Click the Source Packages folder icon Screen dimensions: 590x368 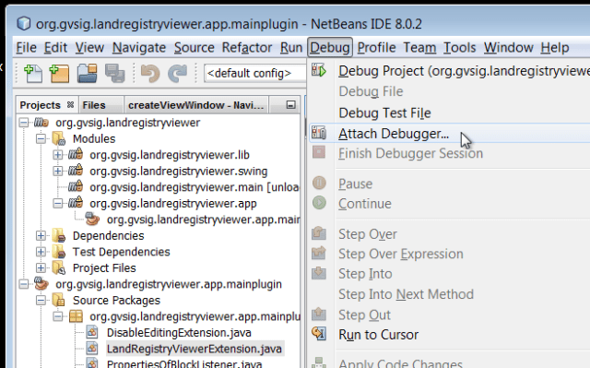click(x=59, y=301)
